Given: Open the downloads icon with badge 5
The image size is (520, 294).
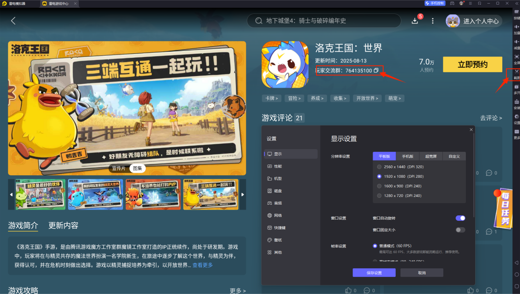Looking at the screenshot, I should tap(415, 21).
